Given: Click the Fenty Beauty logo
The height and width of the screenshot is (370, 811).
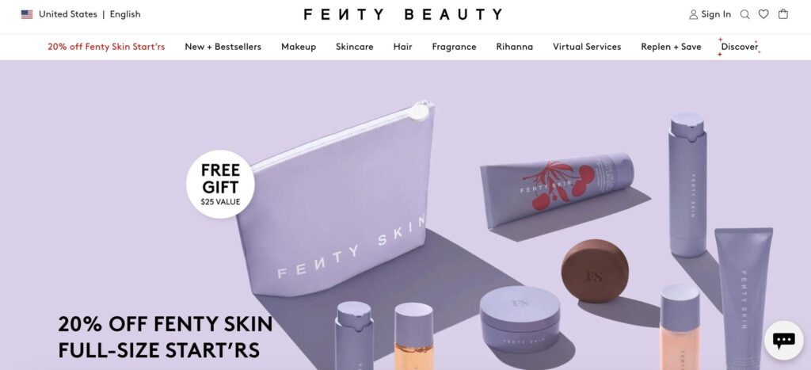Looking at the screenshot, I should [403, 14].
